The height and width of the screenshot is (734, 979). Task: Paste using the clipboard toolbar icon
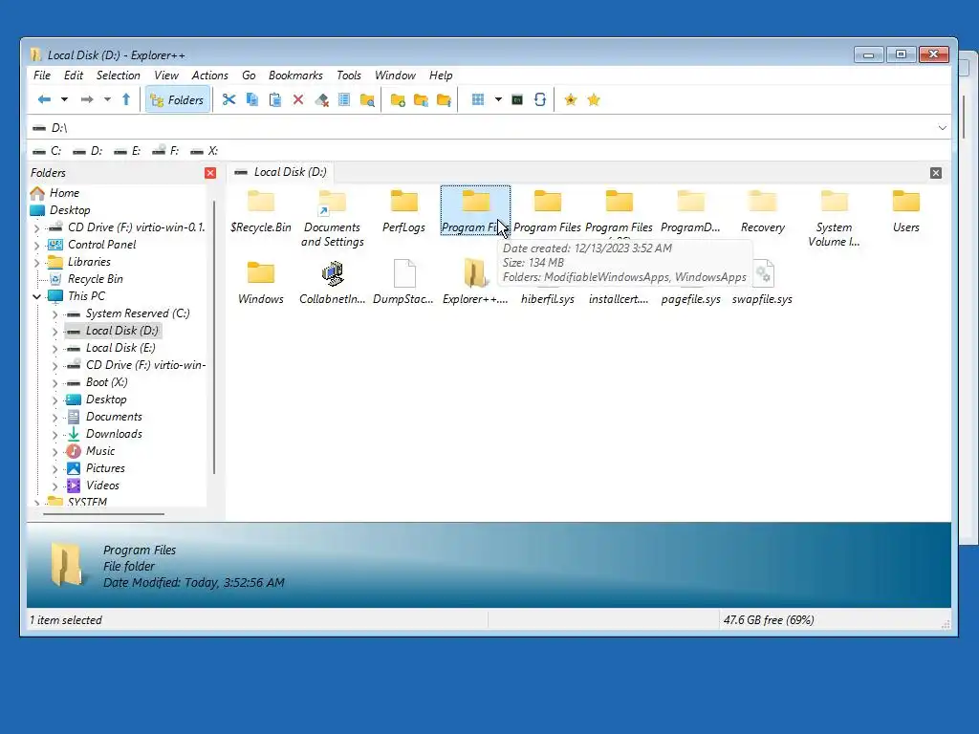(274, 99)
